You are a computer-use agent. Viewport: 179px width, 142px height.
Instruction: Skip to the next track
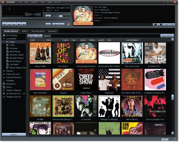click(x=24, y=24)
